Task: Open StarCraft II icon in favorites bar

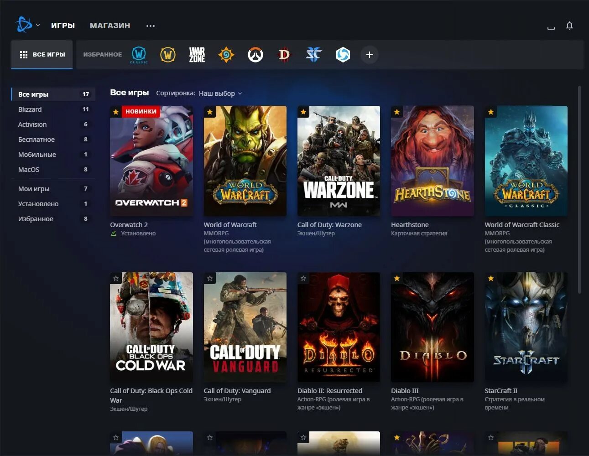Action: (313, 55)
